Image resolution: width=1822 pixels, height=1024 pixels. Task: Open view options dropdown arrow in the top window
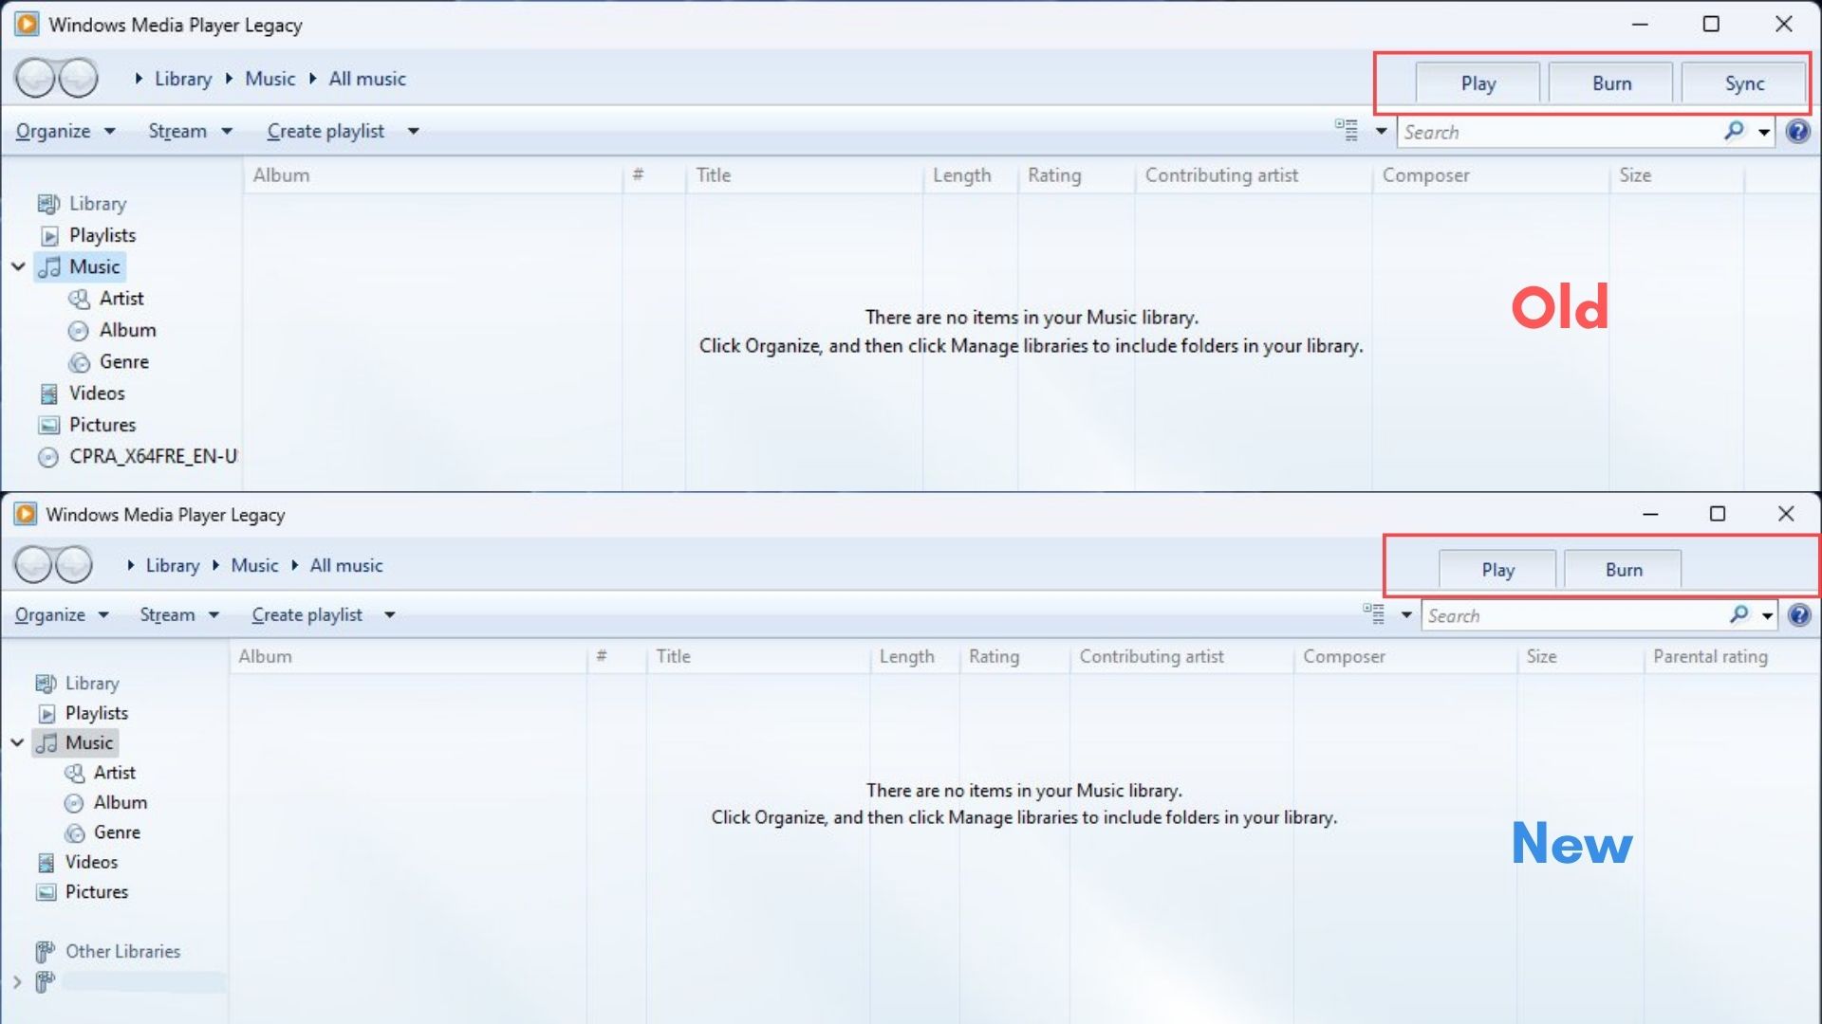(x=1382, y=131)
